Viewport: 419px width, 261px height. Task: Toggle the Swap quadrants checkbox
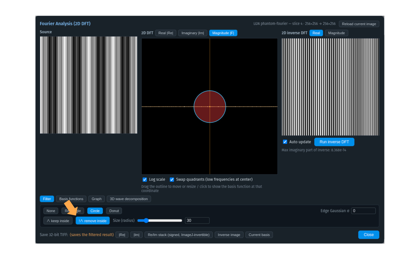[x=172, y=180]
